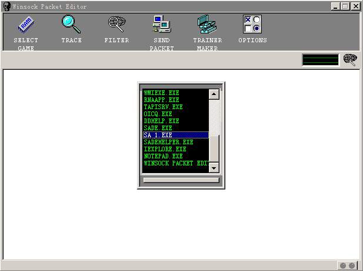363x271 pixels.
Task: Open the Send Packet computers icon
Action: (x=162, y=24)
